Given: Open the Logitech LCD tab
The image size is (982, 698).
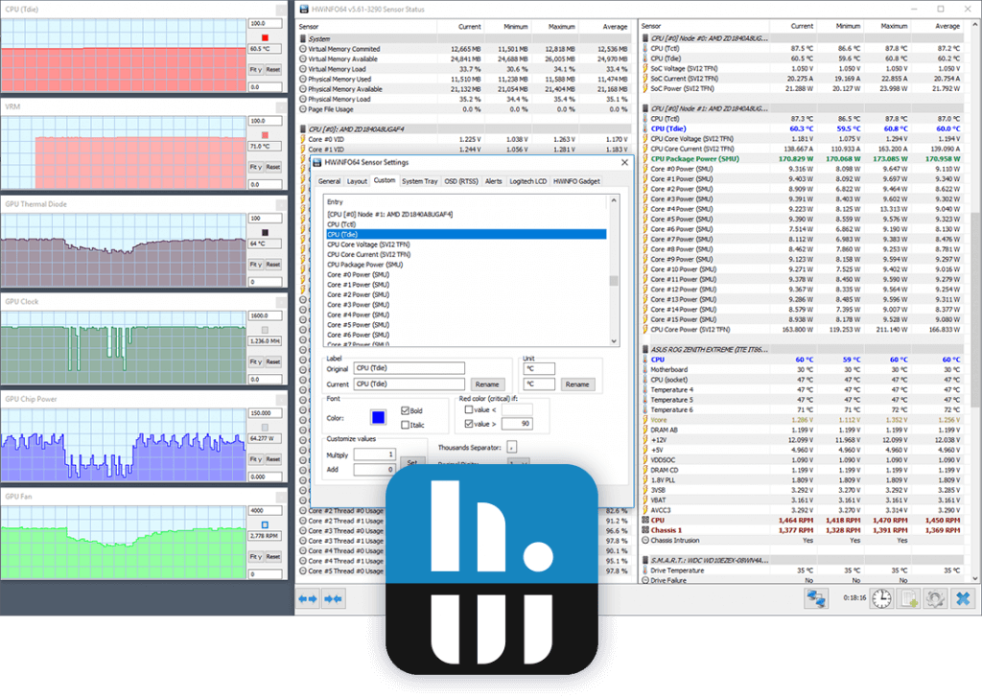Looking at the screenshot, I should [x=528, y=181].
